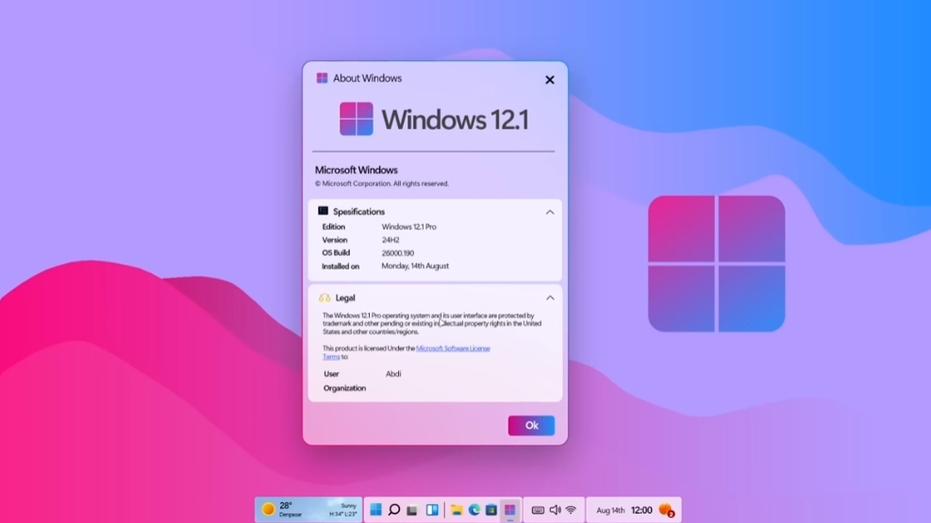
Task: Open the Microsoft Software License Terms link
Action: (x=453, y=349)
